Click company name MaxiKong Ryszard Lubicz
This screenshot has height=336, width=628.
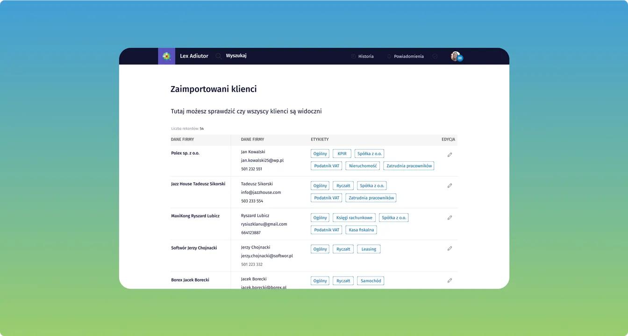(195, 216)
